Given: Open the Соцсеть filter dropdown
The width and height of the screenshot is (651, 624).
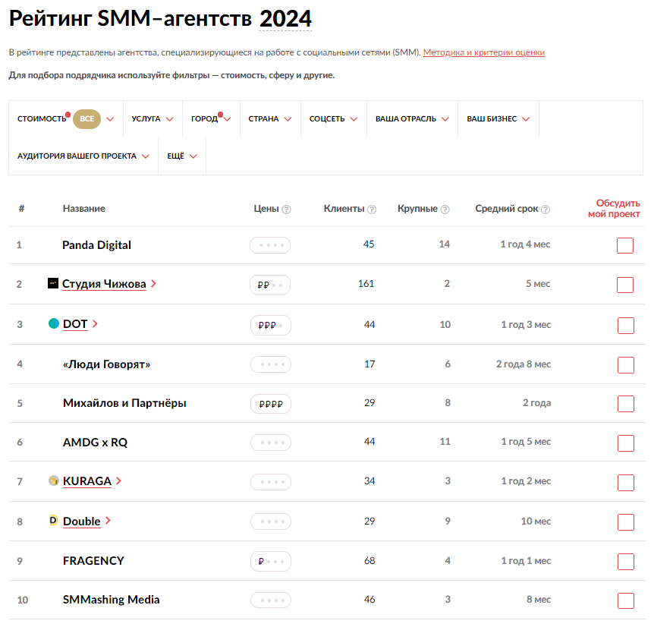Looking at the screenshot, I should tap(333, 119).
